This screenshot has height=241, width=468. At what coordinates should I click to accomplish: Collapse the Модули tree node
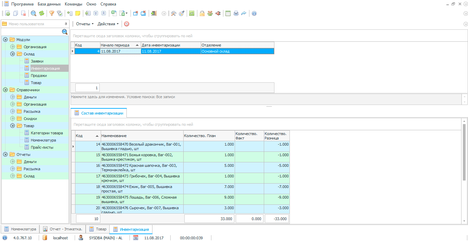[x=5, y=40]
